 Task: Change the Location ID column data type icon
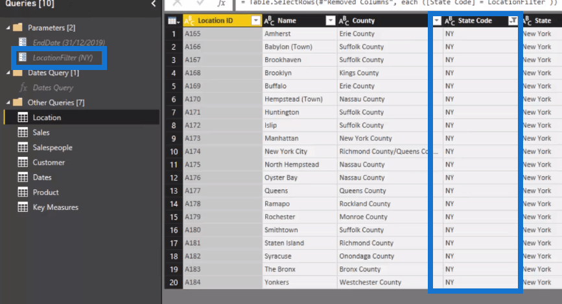(x=189, y=21)
